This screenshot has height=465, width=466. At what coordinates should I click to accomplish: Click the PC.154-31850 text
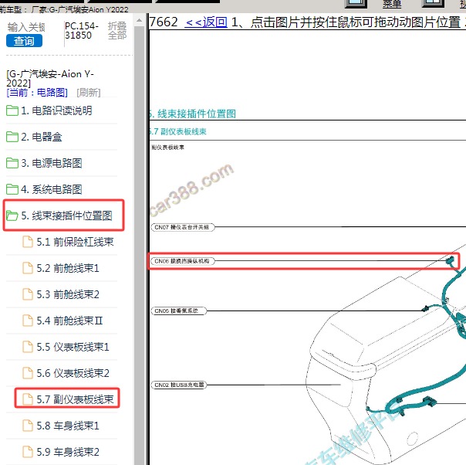point(82,31)
